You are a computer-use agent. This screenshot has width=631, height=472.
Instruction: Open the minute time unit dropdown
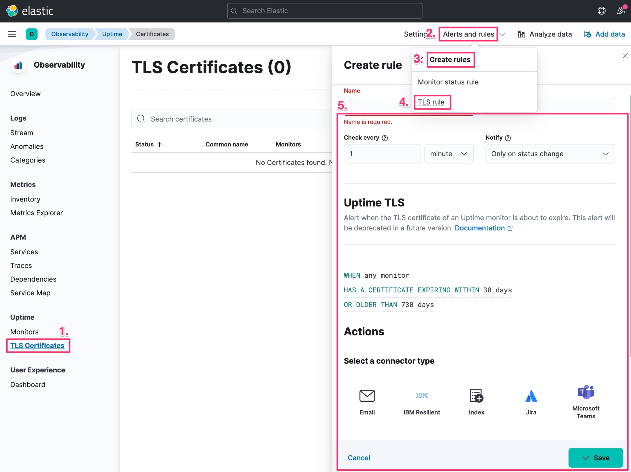click(x=448, y=154)
